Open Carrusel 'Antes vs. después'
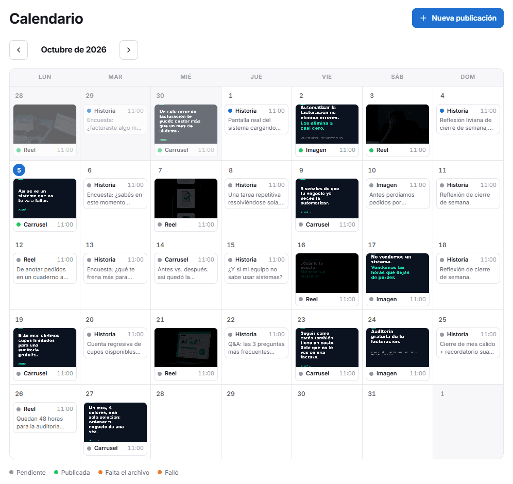Viewport: 513px width, 484px height. 186,268
